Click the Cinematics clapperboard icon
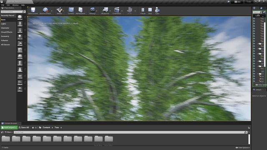 [117, 10]
